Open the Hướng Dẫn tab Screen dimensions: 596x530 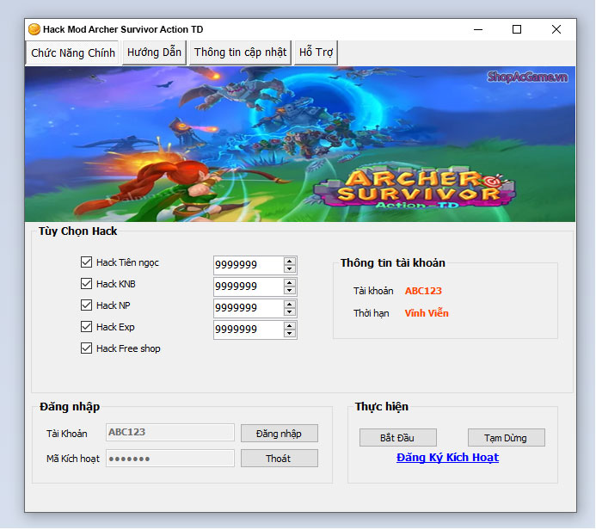point(154,52)
